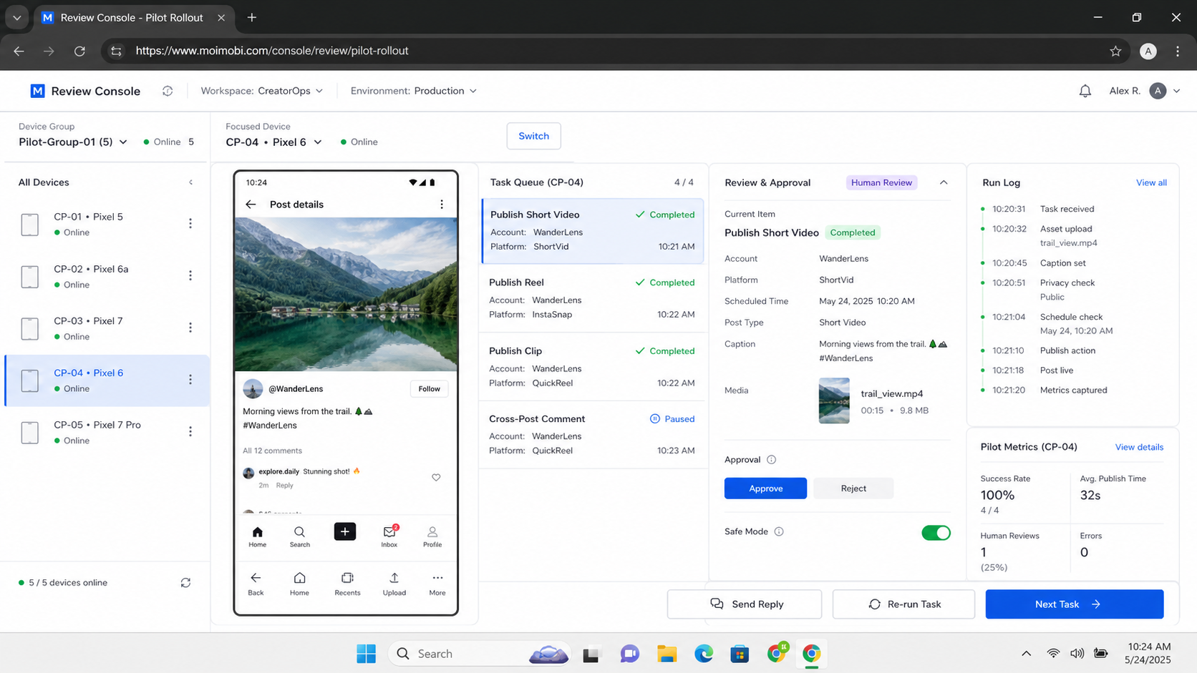Open the Focused Device CP-04 dropdown

[x=273, y=142]
